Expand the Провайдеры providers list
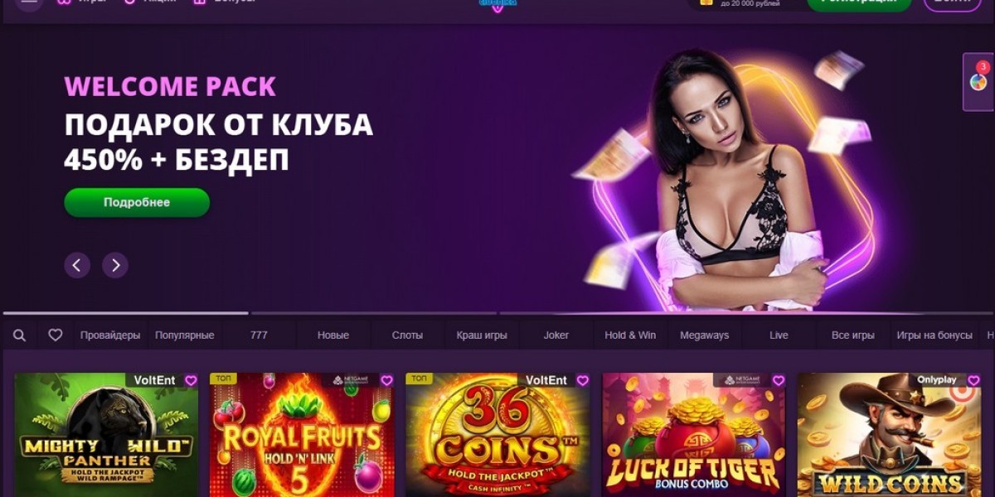The width and height of the screenshot is (995, 497). tap(110, 335)
